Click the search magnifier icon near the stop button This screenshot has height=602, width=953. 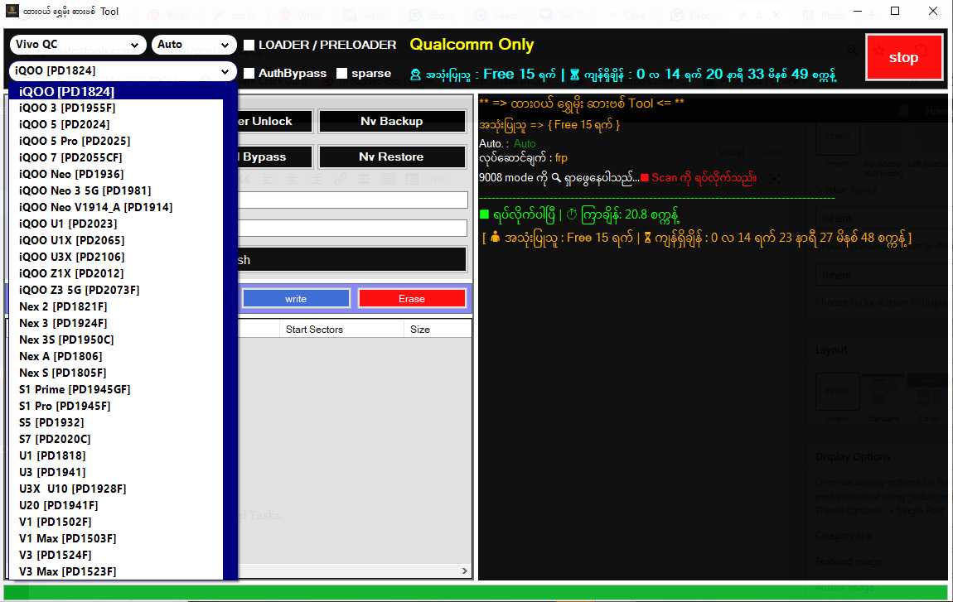click(853, 50)
